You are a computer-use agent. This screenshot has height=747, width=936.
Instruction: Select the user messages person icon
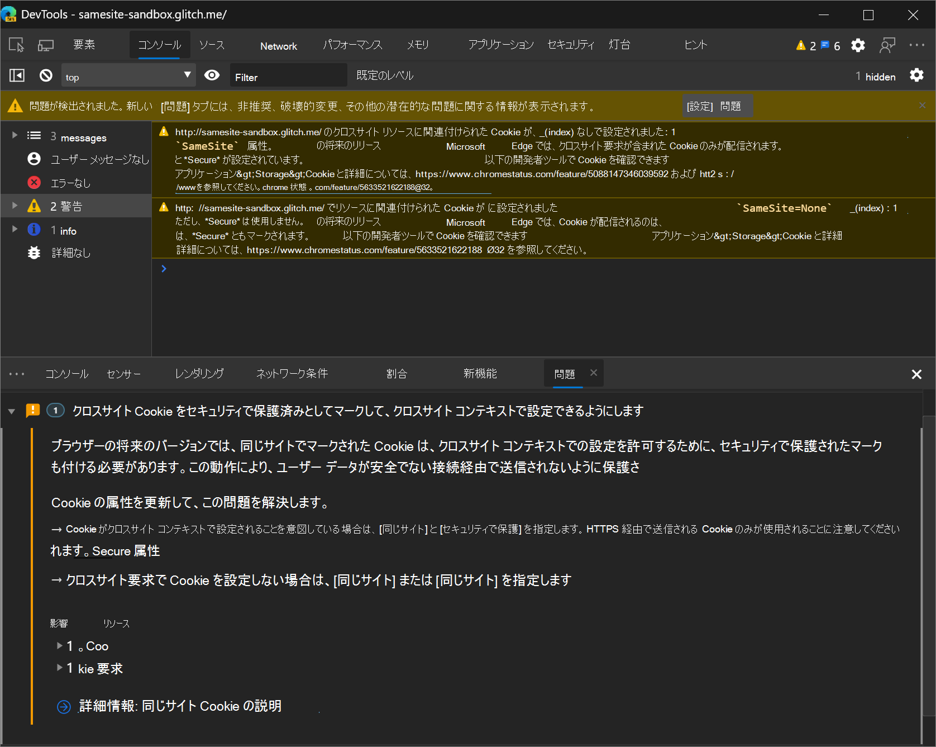click(x=34, y=159)
